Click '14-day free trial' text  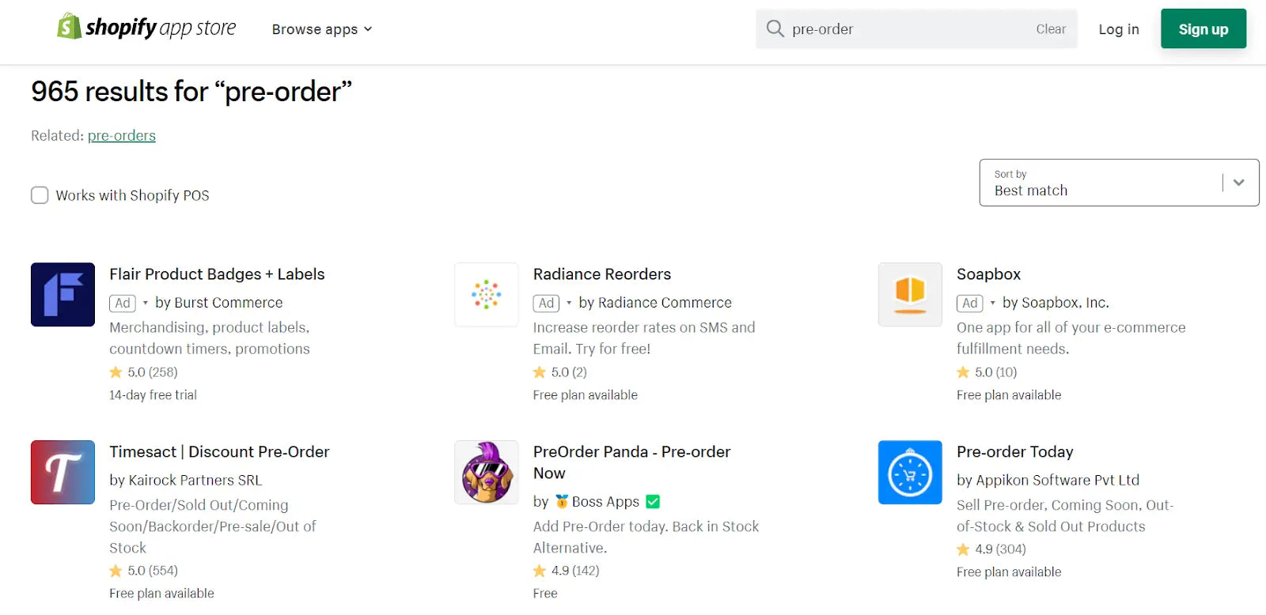click(x=153, y=395)
